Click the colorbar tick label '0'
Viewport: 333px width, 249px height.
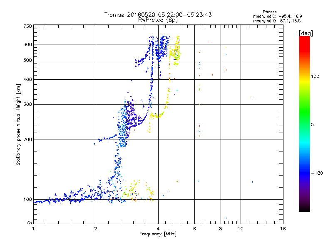click(312, 124)
